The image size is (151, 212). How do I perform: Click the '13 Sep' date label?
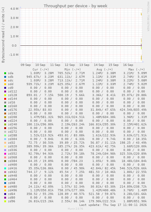(x=84, y=65)
